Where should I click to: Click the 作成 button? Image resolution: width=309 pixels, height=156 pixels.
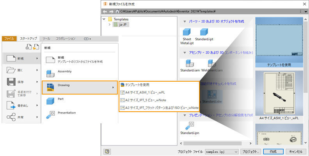coord(273,151)
